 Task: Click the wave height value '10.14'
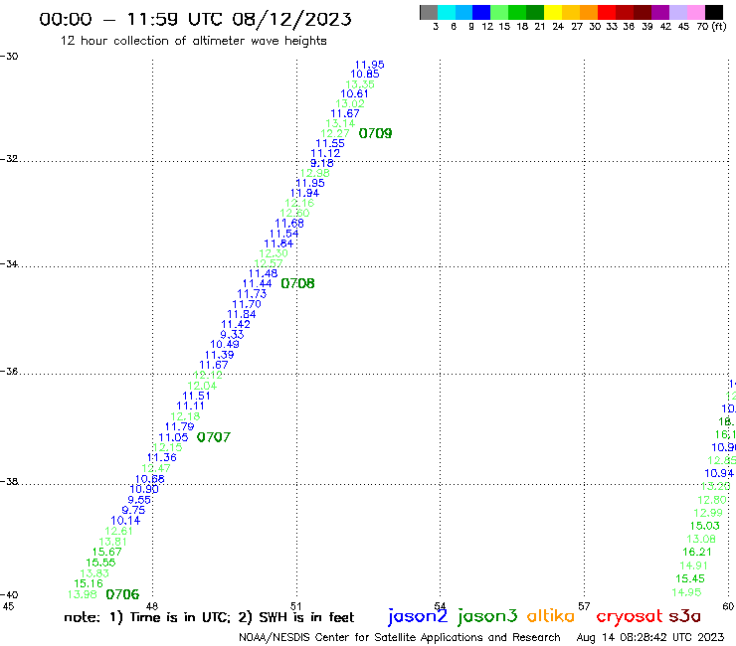click(x=125, y=521)
